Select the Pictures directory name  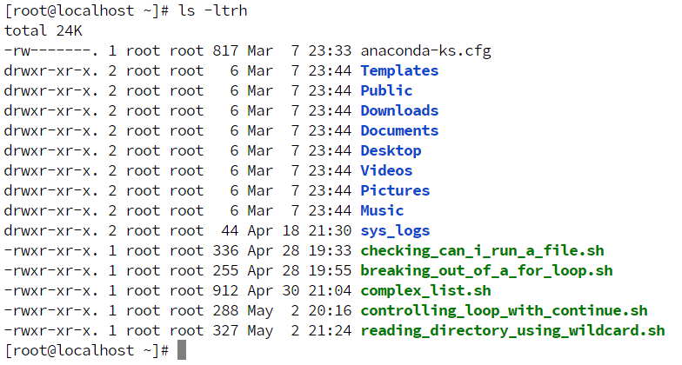395,190
